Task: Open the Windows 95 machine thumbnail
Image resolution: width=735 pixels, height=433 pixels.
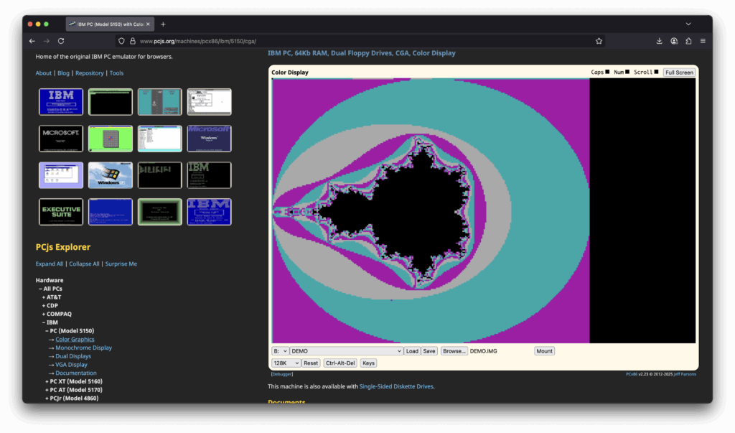Action: pyautogui.click(x=110, y=174)
